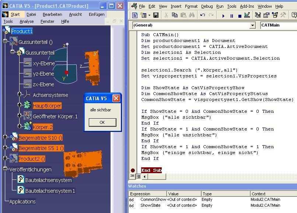
Task: Click the Copy icon in VBA toolbar
Action: pyautogui.click(x=175, y=15)
